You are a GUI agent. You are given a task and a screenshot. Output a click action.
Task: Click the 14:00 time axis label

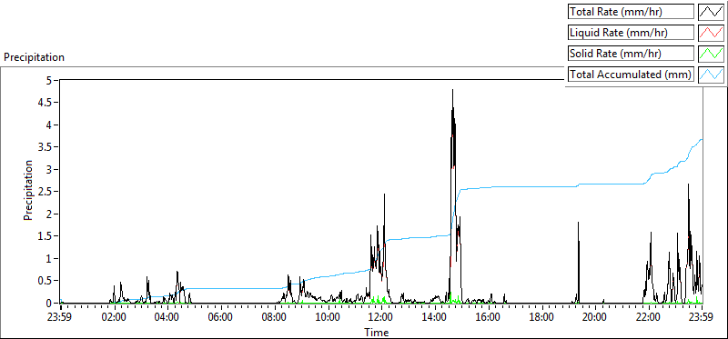click(435, 318)
